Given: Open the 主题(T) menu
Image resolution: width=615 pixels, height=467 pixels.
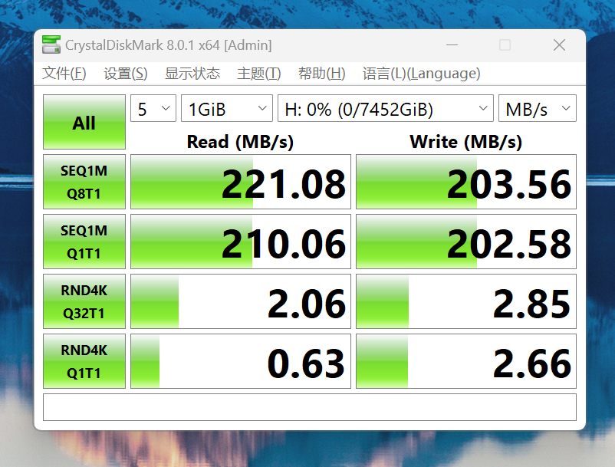Looking at the screenshot, I should pyautogui.click(x=259, y=74).
